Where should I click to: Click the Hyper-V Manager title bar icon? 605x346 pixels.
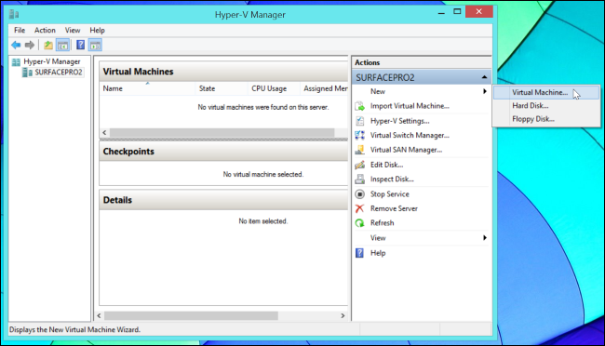tap(14, 14)
